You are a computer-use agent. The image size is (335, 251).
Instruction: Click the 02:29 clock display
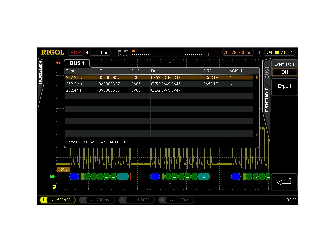(291, 200)
